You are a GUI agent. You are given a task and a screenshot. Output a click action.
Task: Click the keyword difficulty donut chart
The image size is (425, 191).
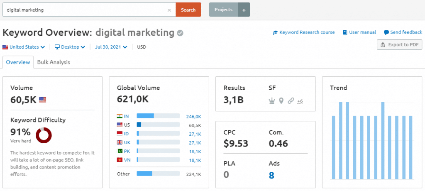tap(44, 135)
